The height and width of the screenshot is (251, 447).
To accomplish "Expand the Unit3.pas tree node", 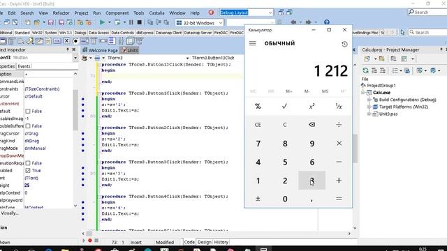I will [369, 114].
